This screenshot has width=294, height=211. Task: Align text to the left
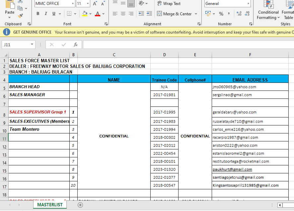[115, 14]
